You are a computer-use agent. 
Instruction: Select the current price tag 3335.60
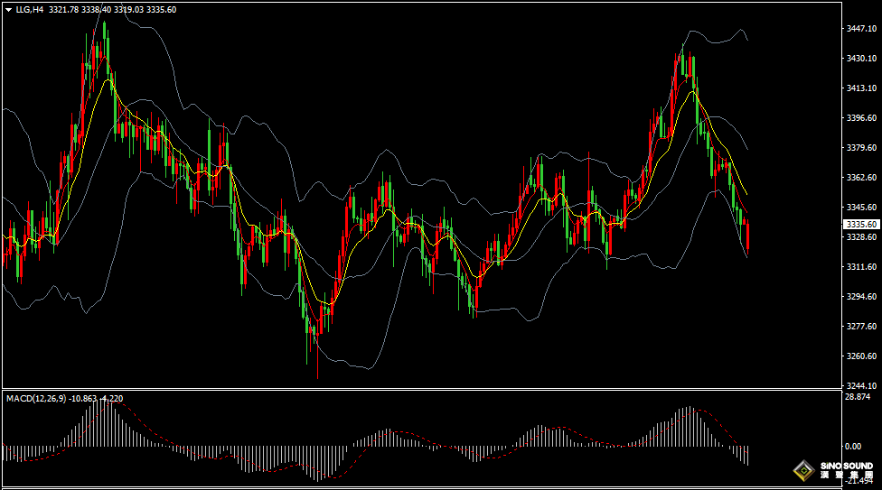(x=861, y=224)
